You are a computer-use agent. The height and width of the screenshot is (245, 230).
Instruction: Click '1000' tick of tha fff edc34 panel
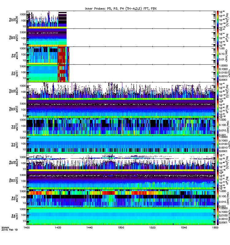[x=23, y=14]
